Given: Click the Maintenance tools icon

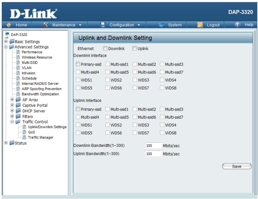Looking at the screenshot, I should point(46,25).
